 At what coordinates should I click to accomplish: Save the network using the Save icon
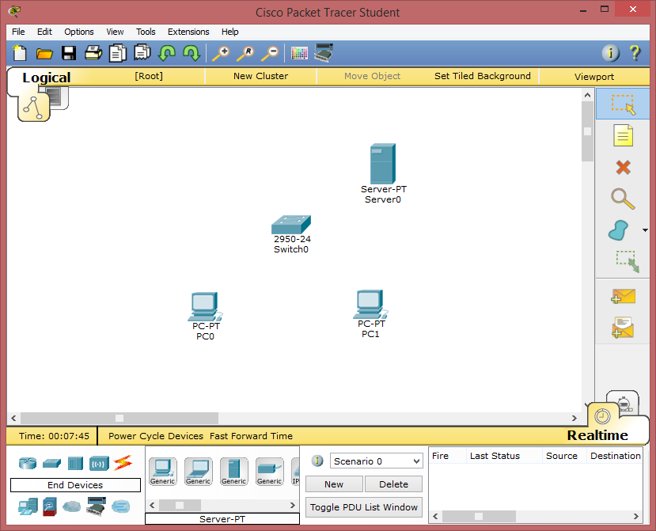69,53
